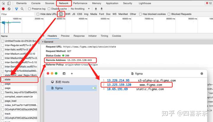Select the figma hosts configuration item
Image resolution: width=213 pixels, height=122 pixels.
point(72,88)
